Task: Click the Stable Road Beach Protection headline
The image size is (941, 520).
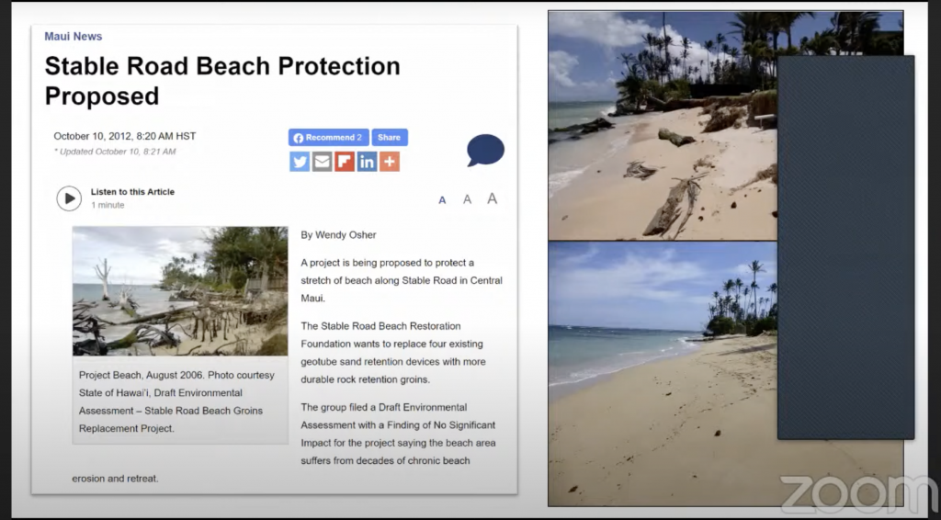Action: click(222, 81)
